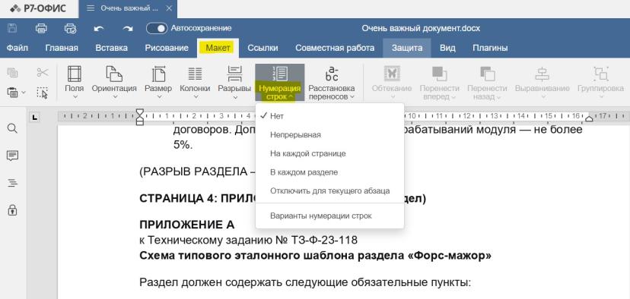Click the Save icon in title bar
This screenshot has height=299, width=630.
(x=12, y=28)
